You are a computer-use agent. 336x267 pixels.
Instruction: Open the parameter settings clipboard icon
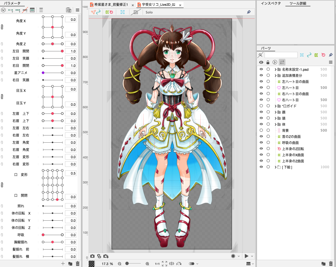[68, 10]
